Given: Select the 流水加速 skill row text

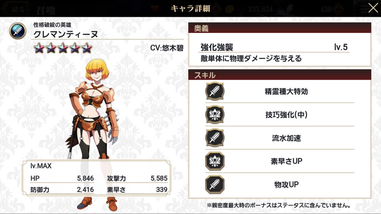Looking at the screenshot, I should tap(286, 138).
